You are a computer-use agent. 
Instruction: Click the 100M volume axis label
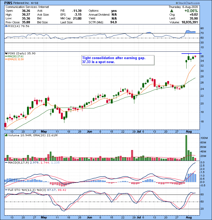204,138
